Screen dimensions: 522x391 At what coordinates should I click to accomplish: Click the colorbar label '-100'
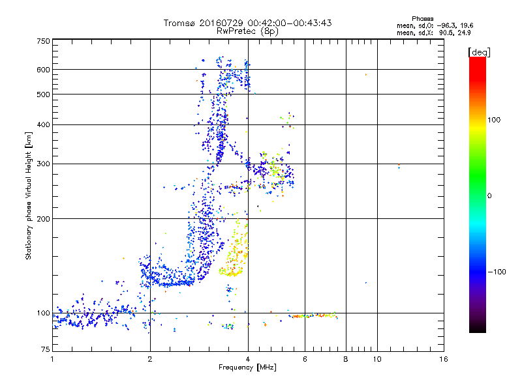[x=497, y=272]
